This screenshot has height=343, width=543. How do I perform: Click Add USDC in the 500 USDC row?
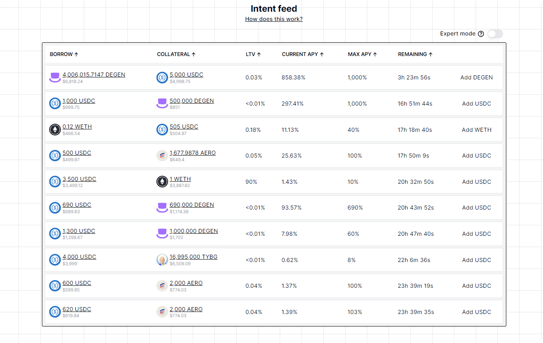click(x=476, y=156)
